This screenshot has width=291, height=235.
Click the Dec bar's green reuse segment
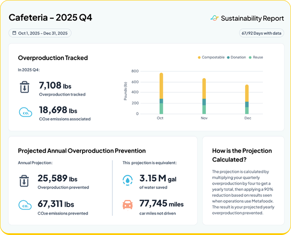[247, 111]
